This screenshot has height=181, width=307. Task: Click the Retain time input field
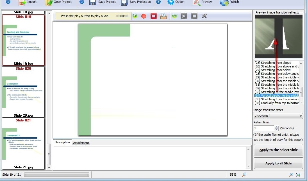coord(264,128)
